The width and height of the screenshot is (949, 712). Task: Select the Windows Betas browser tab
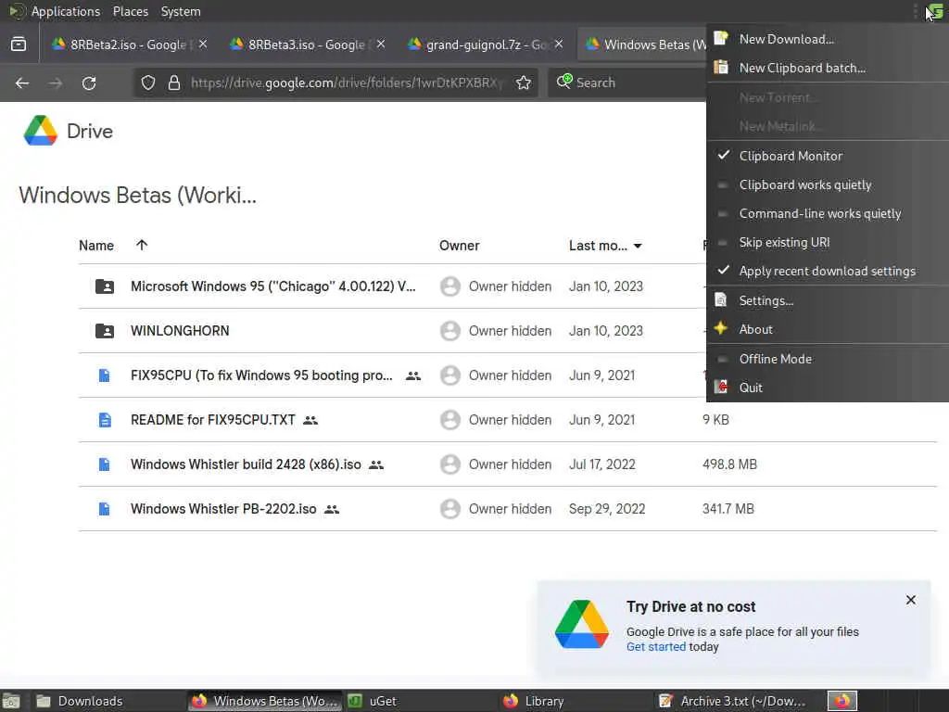(643, 44)
